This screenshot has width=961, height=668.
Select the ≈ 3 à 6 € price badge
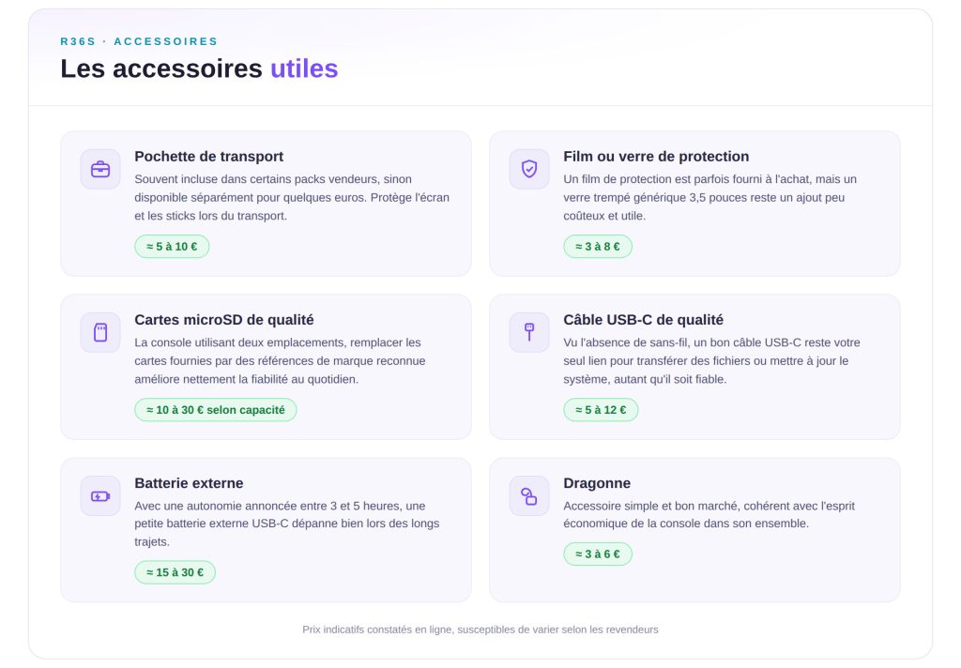(x=598, y=554)
